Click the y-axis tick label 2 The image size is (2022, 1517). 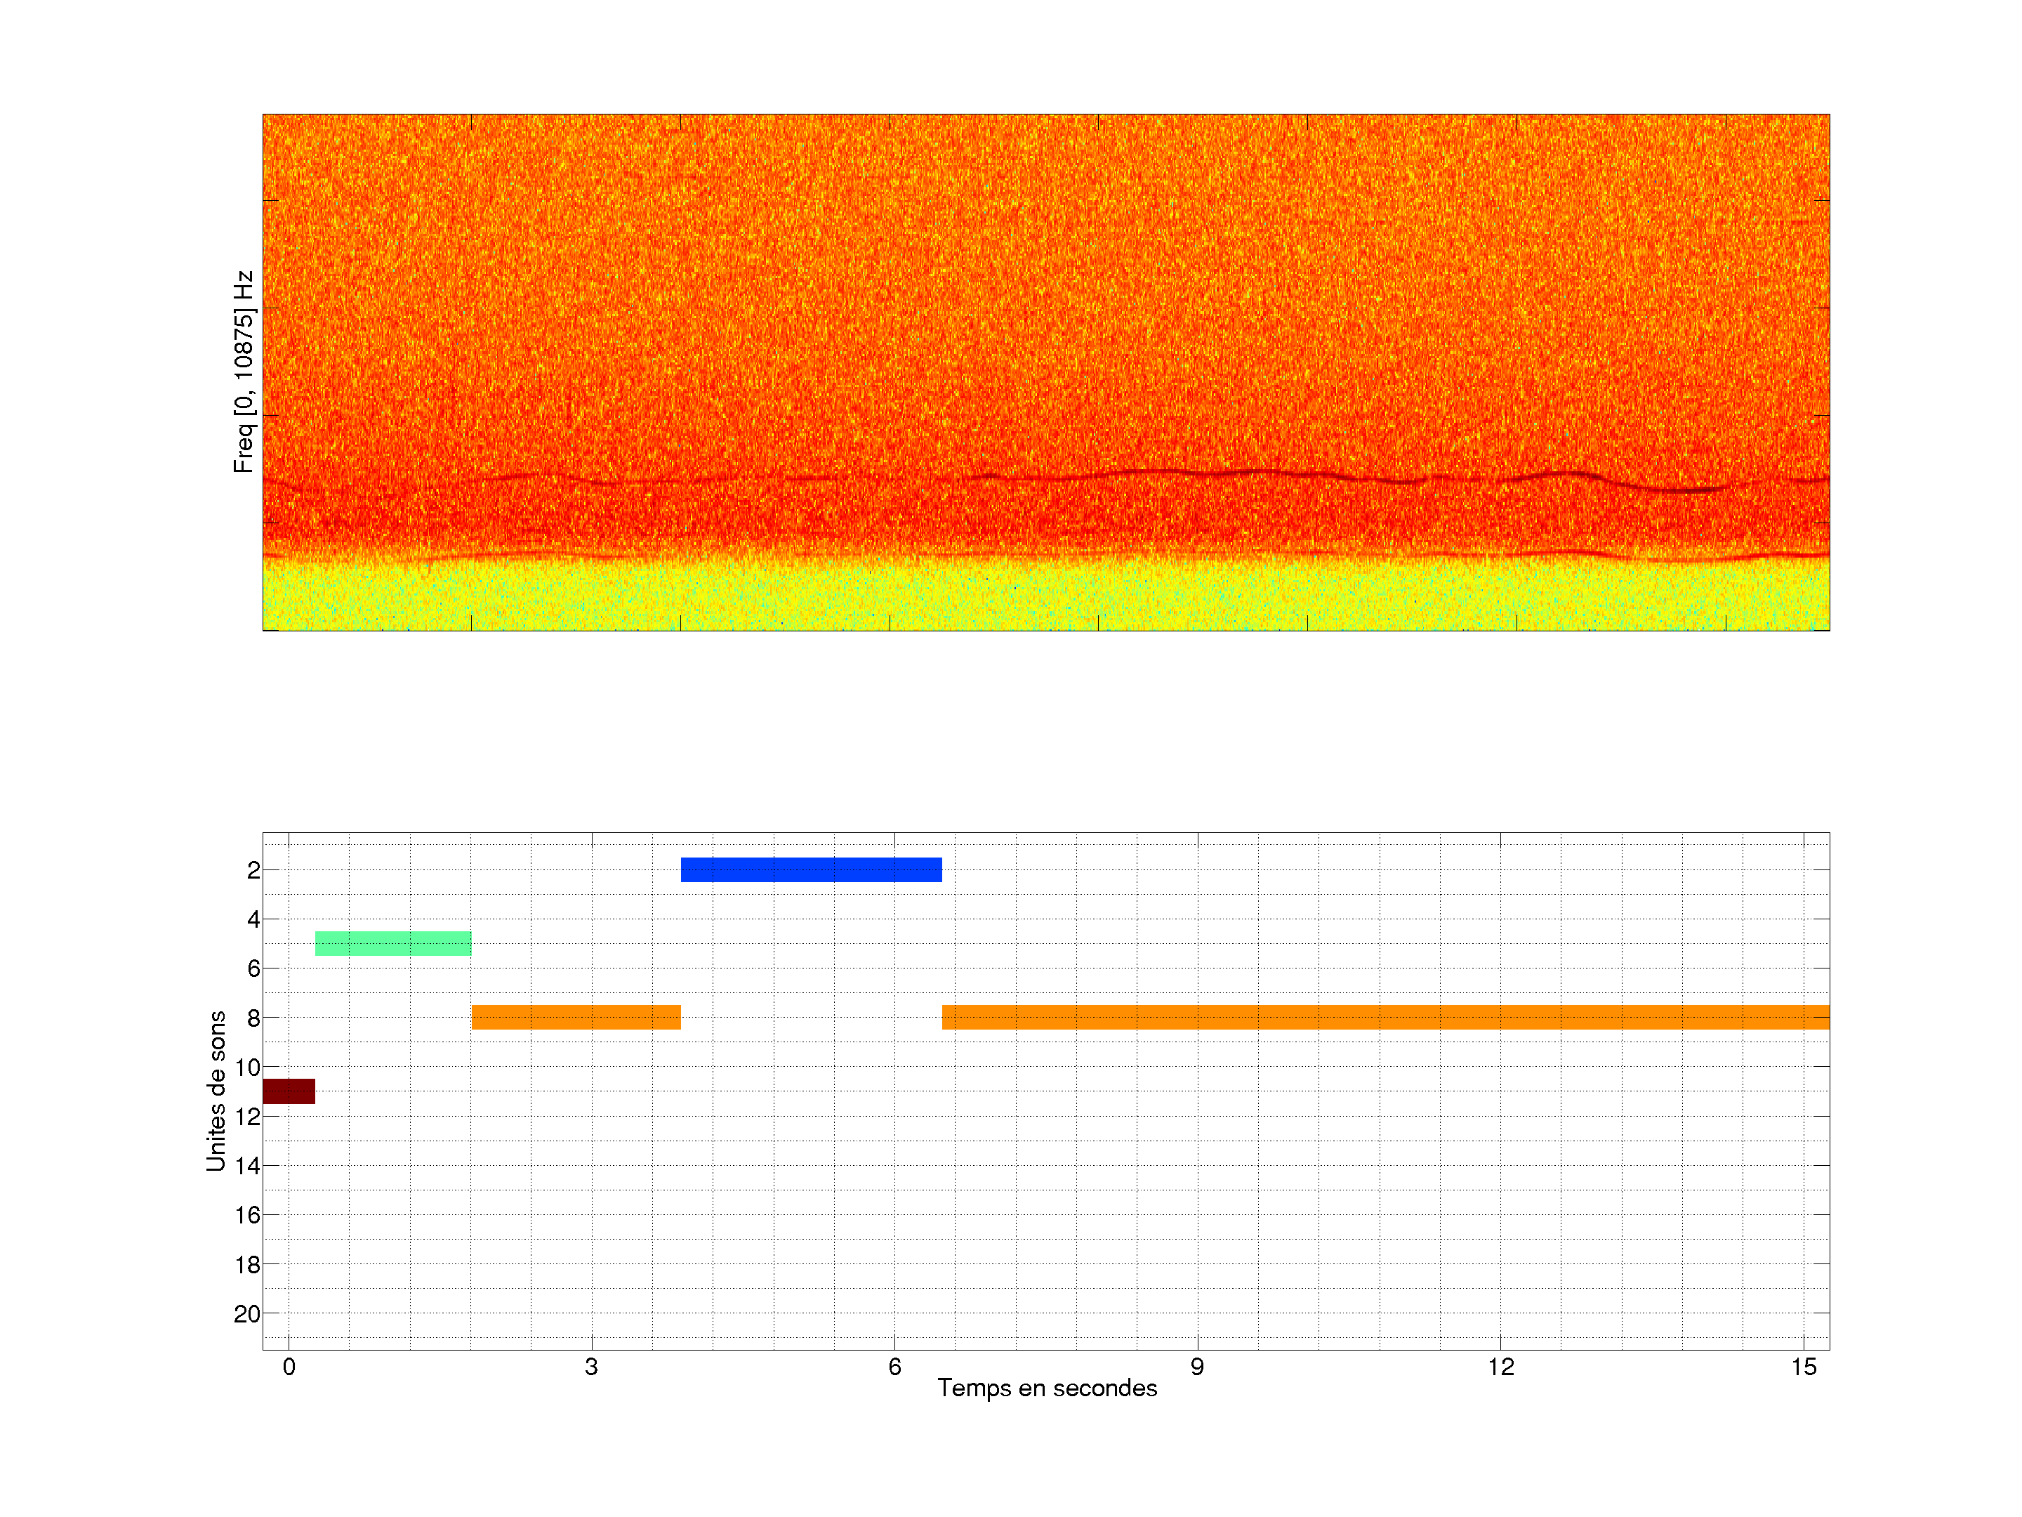253,870
